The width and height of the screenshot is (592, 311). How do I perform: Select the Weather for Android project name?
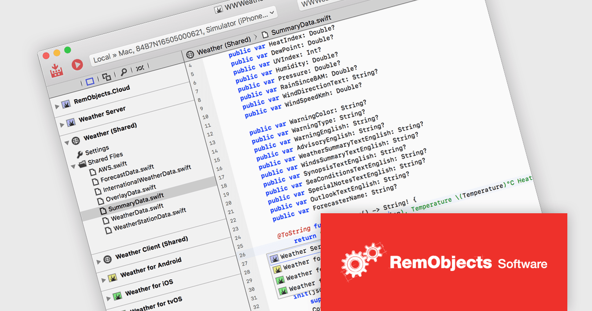point(151,267)
